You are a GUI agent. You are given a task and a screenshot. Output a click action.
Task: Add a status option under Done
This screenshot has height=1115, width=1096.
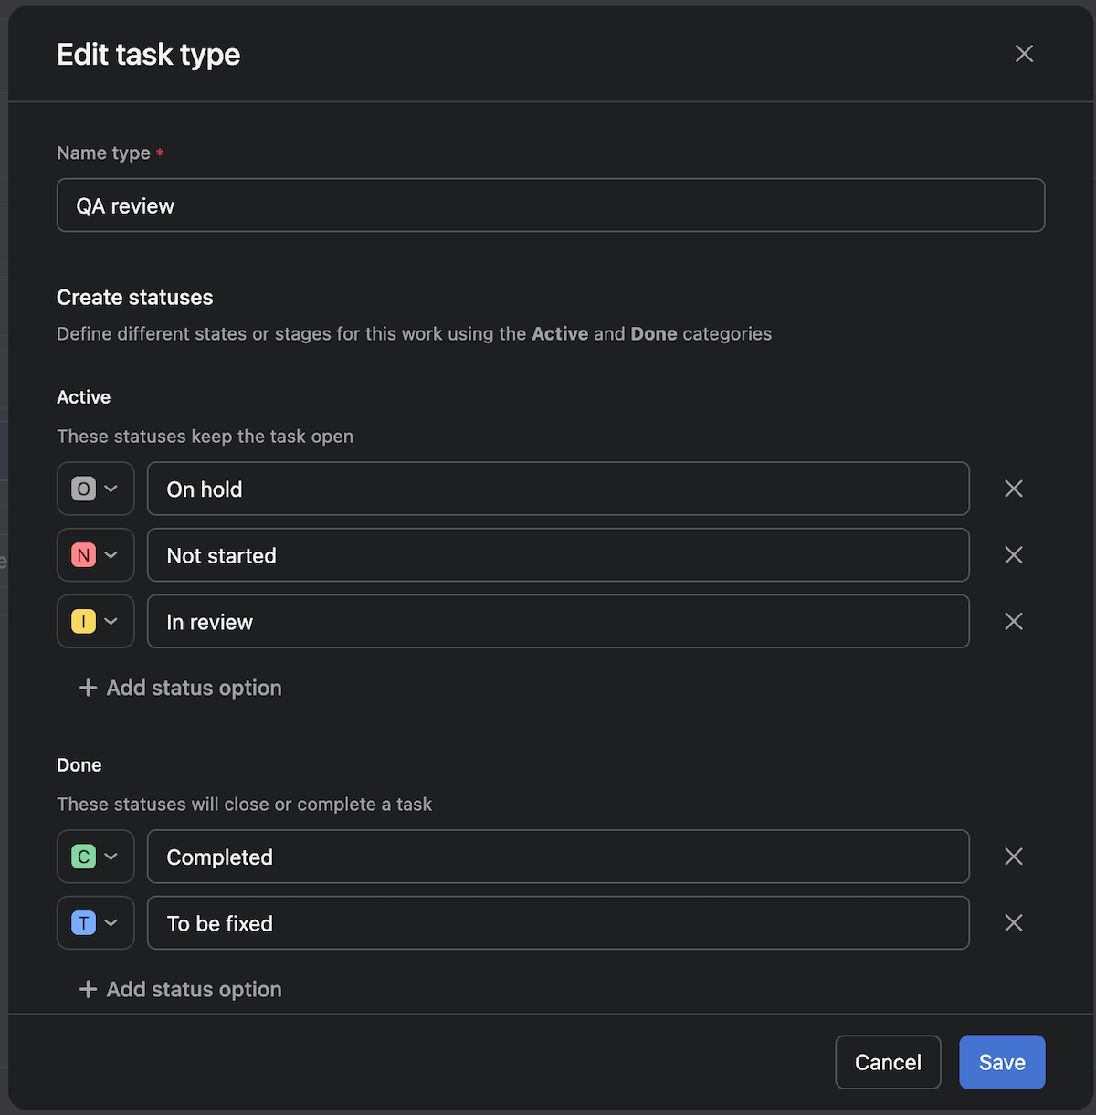point(179,989)
